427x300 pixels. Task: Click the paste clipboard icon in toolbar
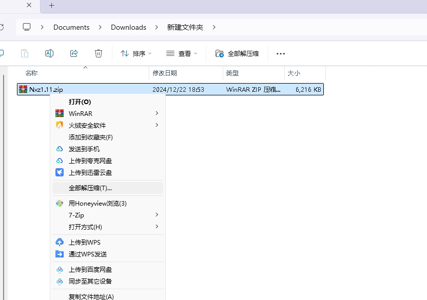point(25,53)
